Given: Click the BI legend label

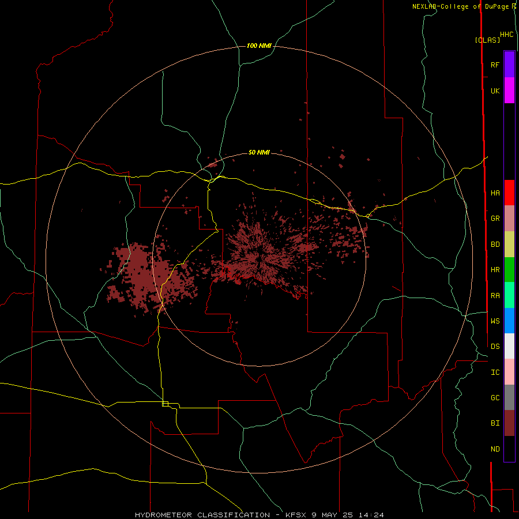Looking at the screenshot, I should click(495, 423).
